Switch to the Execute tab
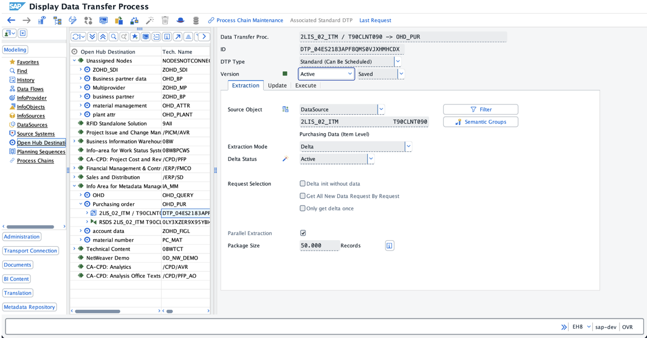This screenshot has width=647, height=339. point(306,86)
